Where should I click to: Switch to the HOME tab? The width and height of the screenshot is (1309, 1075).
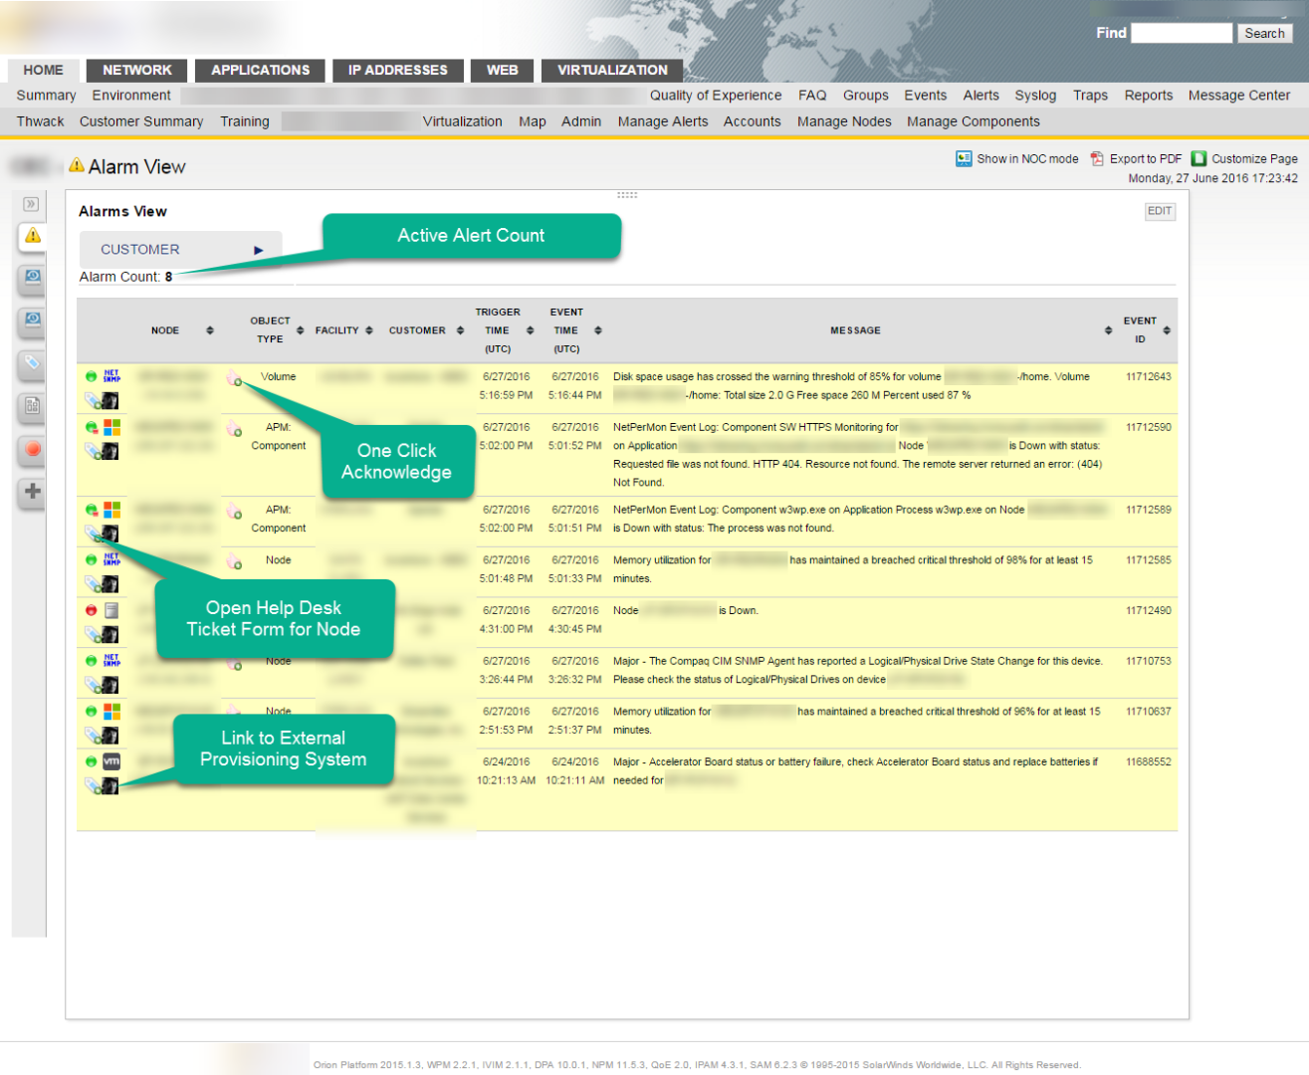click(x=43, y=70)
